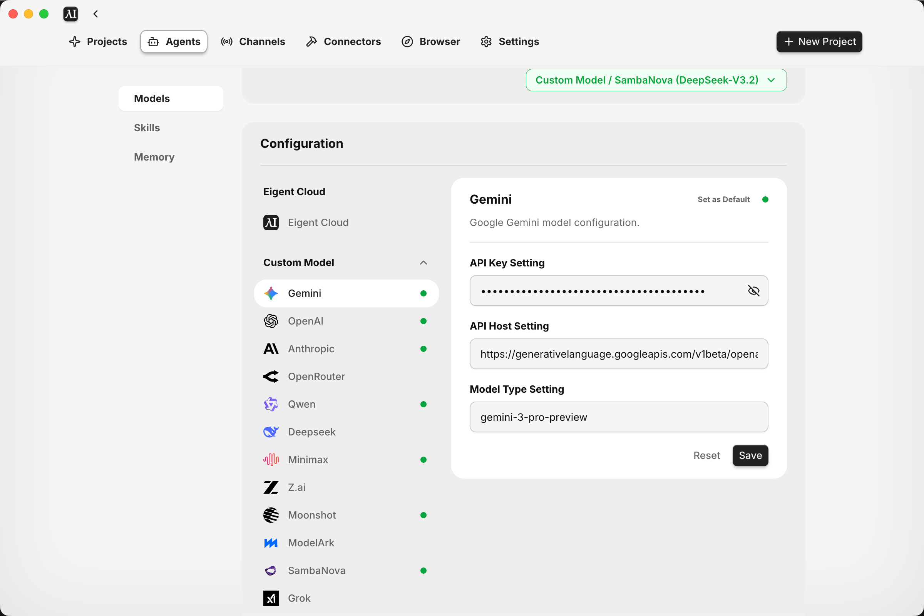The width and height of the screenshot is (924, 616).
Task: Click the Channels broadcast icon
Action: 227,42
